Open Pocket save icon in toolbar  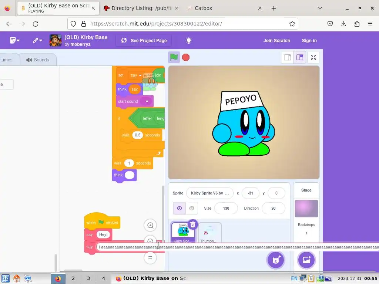[330, 24]
